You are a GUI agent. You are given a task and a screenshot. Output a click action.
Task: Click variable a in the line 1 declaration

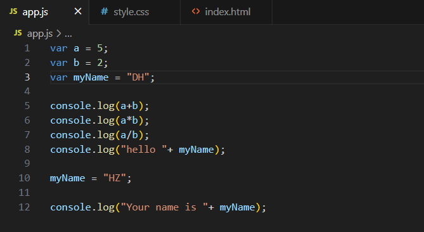click(x=76, y=48)
